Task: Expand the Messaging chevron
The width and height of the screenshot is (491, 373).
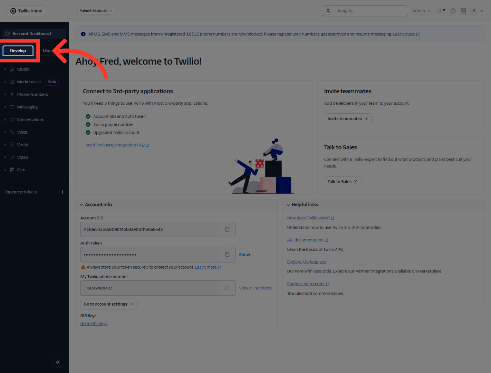Action: point(5,107)
